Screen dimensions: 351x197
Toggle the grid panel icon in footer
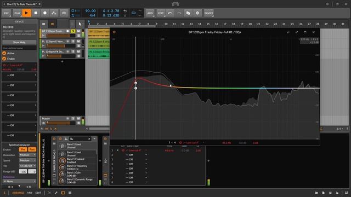70,193
